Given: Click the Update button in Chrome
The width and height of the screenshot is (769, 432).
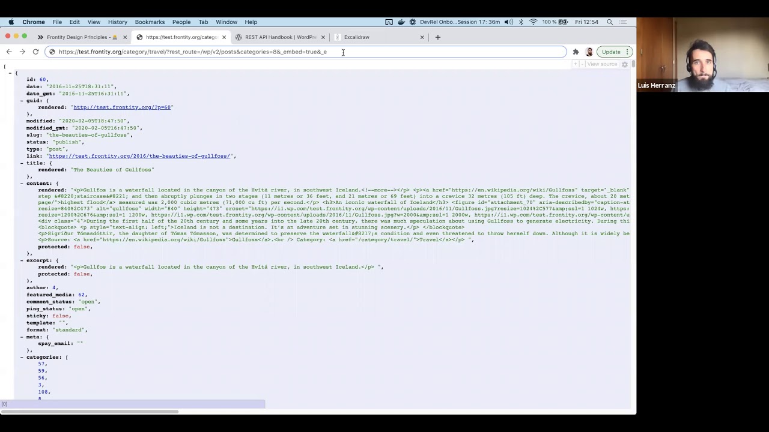Looking at the screenshot, I should click(611, 52).
